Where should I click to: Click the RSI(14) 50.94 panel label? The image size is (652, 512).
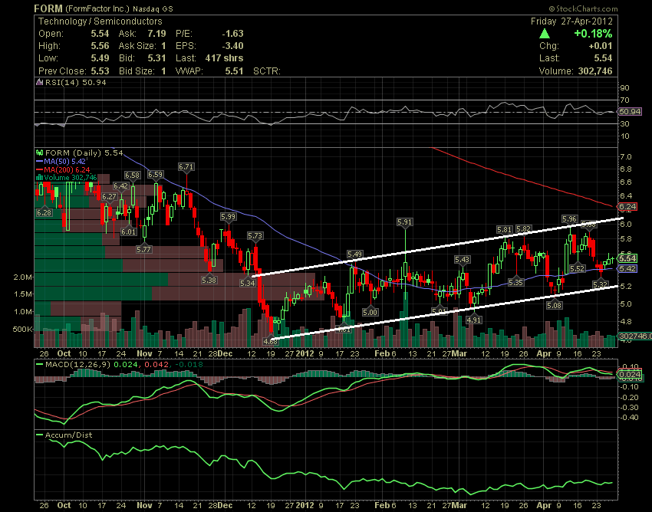pos(76,82)
